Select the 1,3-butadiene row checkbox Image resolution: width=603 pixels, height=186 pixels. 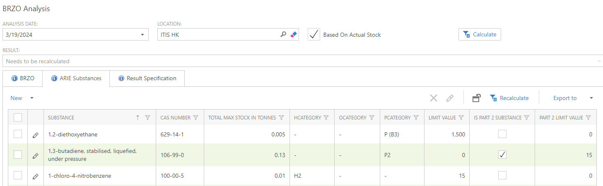pos(18,155)
